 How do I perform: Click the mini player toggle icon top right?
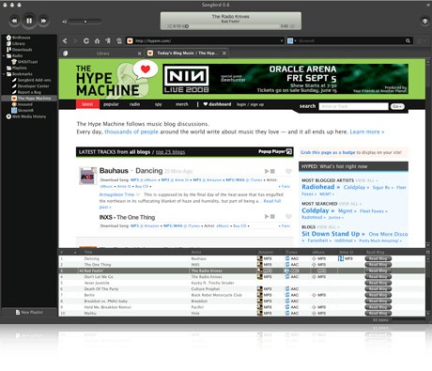click(x=424, y=21)
